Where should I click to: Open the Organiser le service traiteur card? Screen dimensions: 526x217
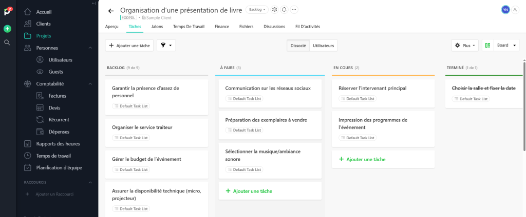[157, 133]
